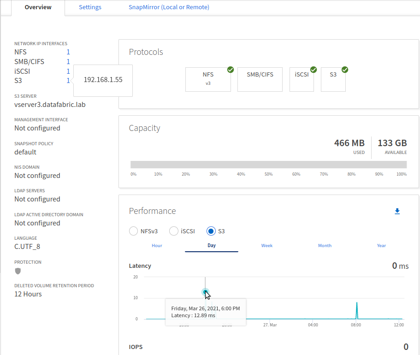Select the iSCSI performance radio button
420x355 pixels.
[173, 231]
